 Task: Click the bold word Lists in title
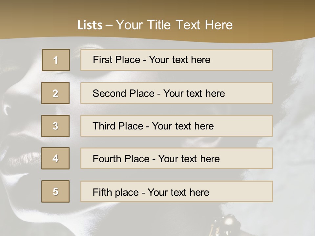(x=90, y=25)
